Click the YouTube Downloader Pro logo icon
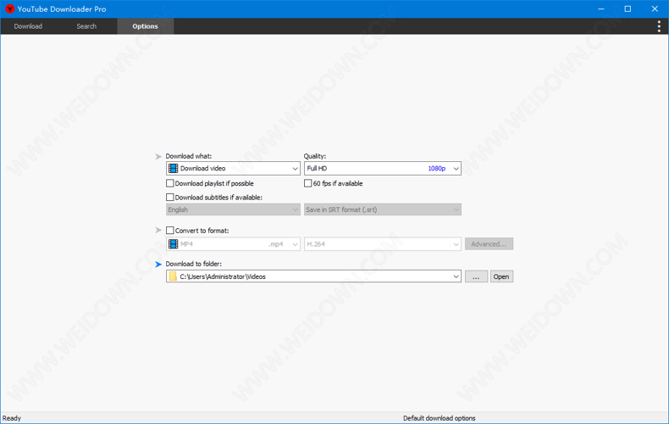 [x=9, y=8]
